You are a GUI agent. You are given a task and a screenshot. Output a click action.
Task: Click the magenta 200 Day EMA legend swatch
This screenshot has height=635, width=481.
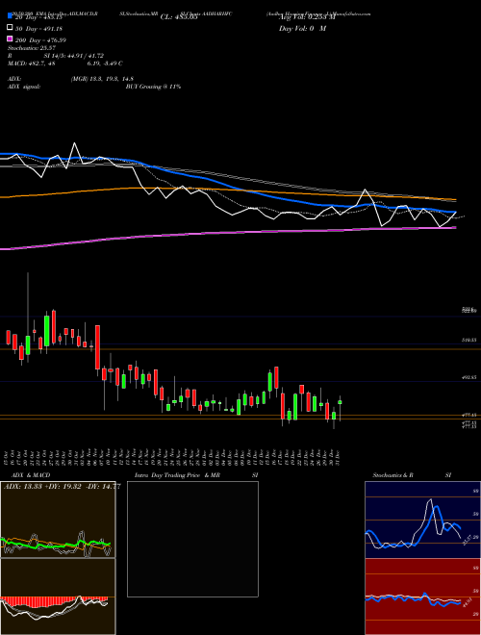point(10,38)
